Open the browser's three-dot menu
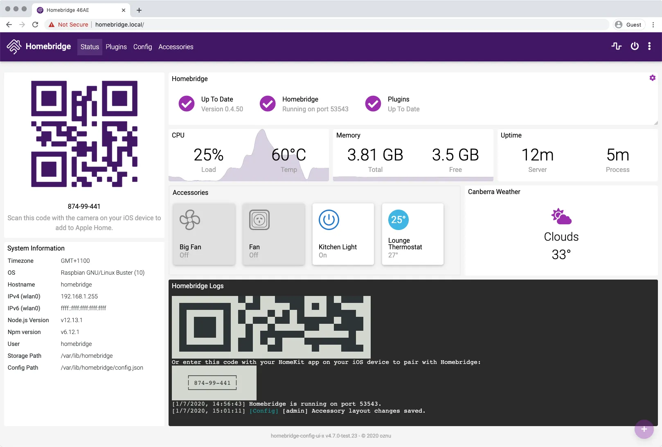This screenshot has height=447, width=662. [653, 25]
